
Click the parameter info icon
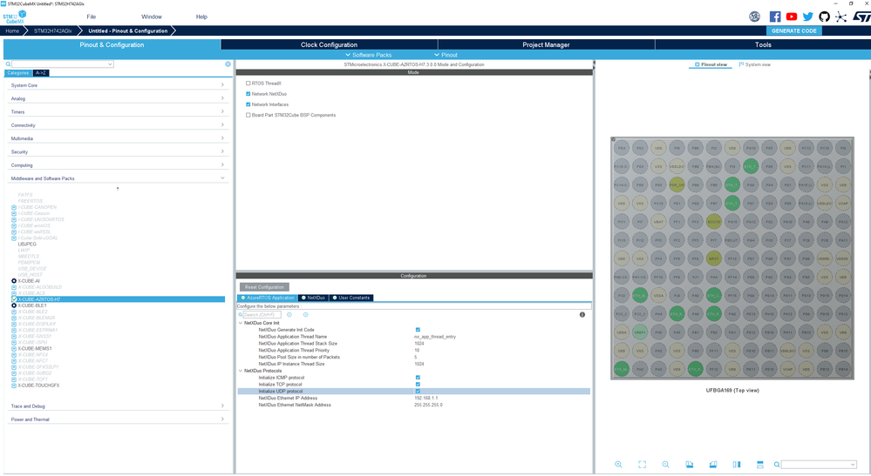582,315
